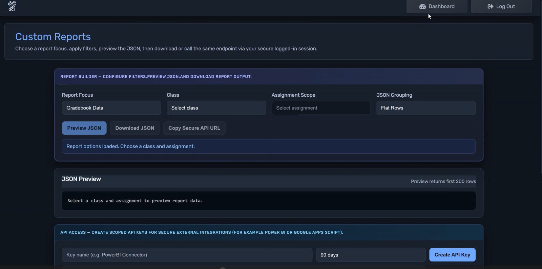Click the Custom Reports heading
542x269 pixels.
pyautogui.click(x=53, y=37)
